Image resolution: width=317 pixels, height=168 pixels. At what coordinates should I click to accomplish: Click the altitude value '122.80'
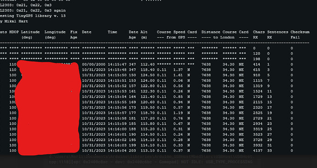147,86
